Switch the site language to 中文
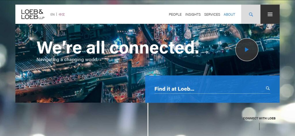 point(62,14)
